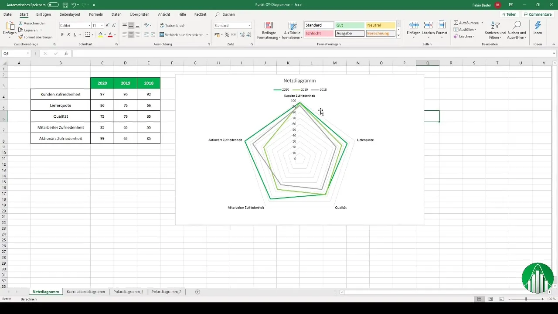This screenshot has height=314, width=558.
Task: Open Als Tabelle formatieren menu
Action: pyautogui.click(x=292, y=30)
